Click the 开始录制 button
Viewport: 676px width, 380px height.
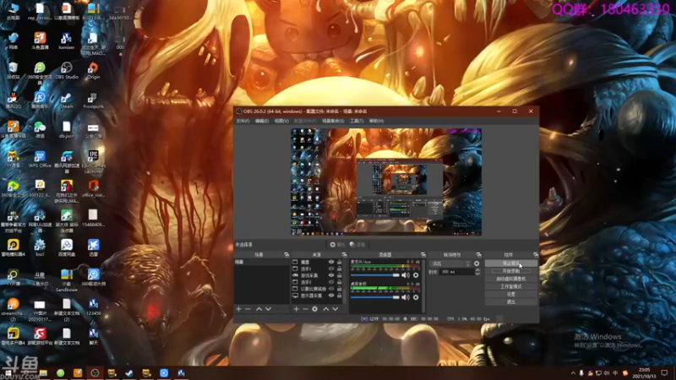point(511,271)
